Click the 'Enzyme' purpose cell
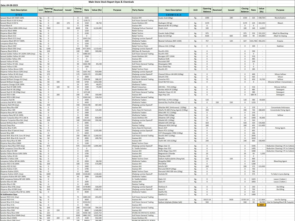The image size is (295, 221). 280,41
